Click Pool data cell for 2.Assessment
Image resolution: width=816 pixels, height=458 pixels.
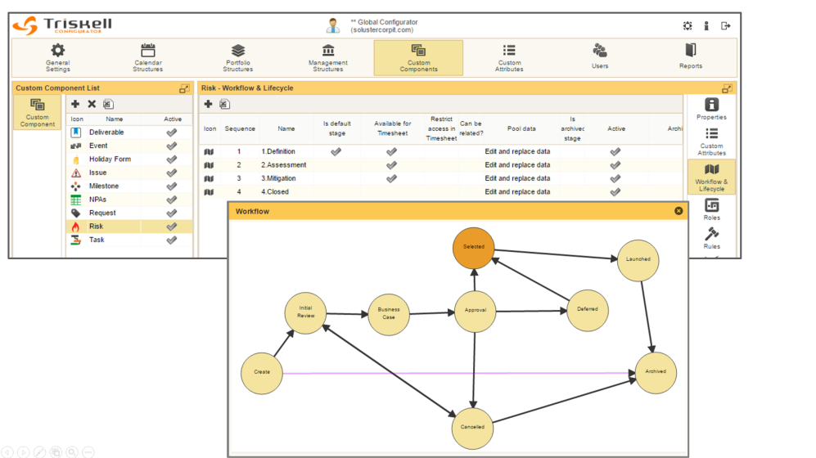(x=517, y=164)
